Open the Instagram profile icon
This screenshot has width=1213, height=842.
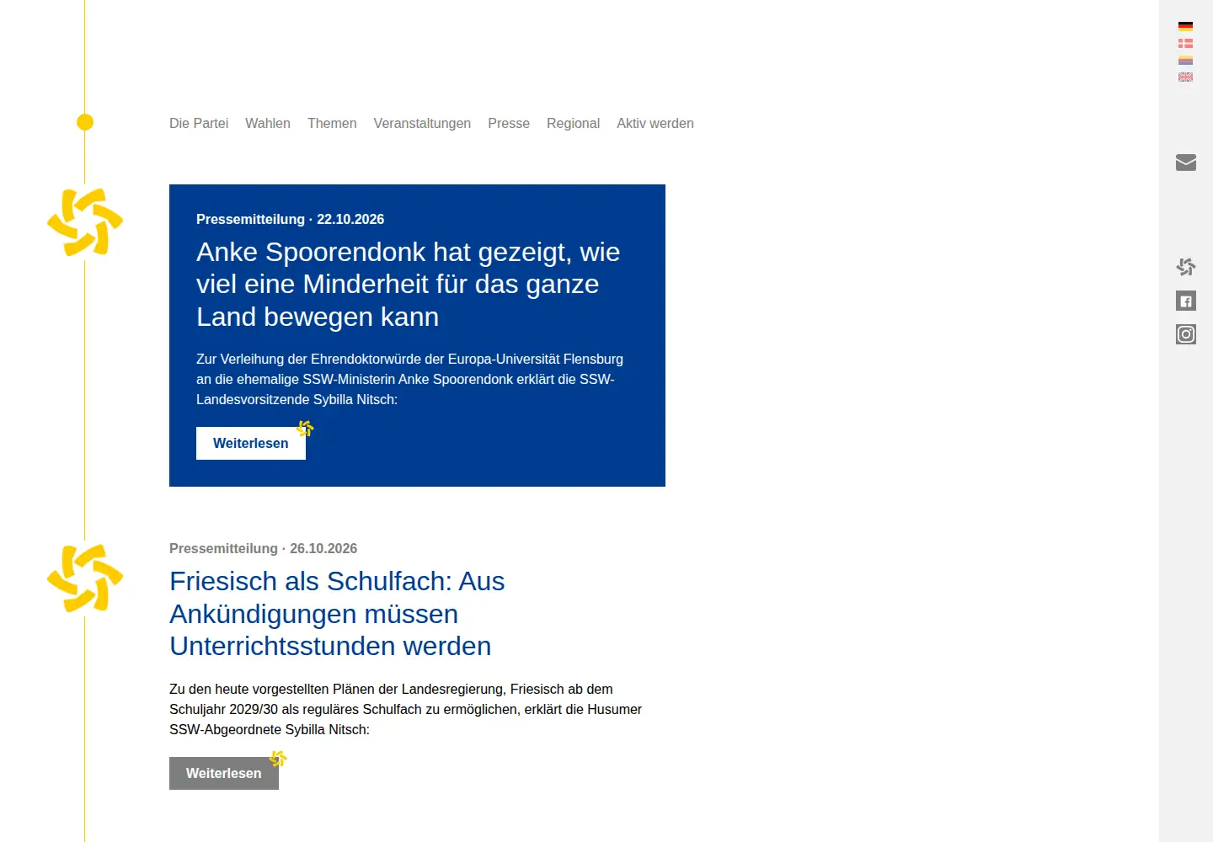[x=1186, y=334]
